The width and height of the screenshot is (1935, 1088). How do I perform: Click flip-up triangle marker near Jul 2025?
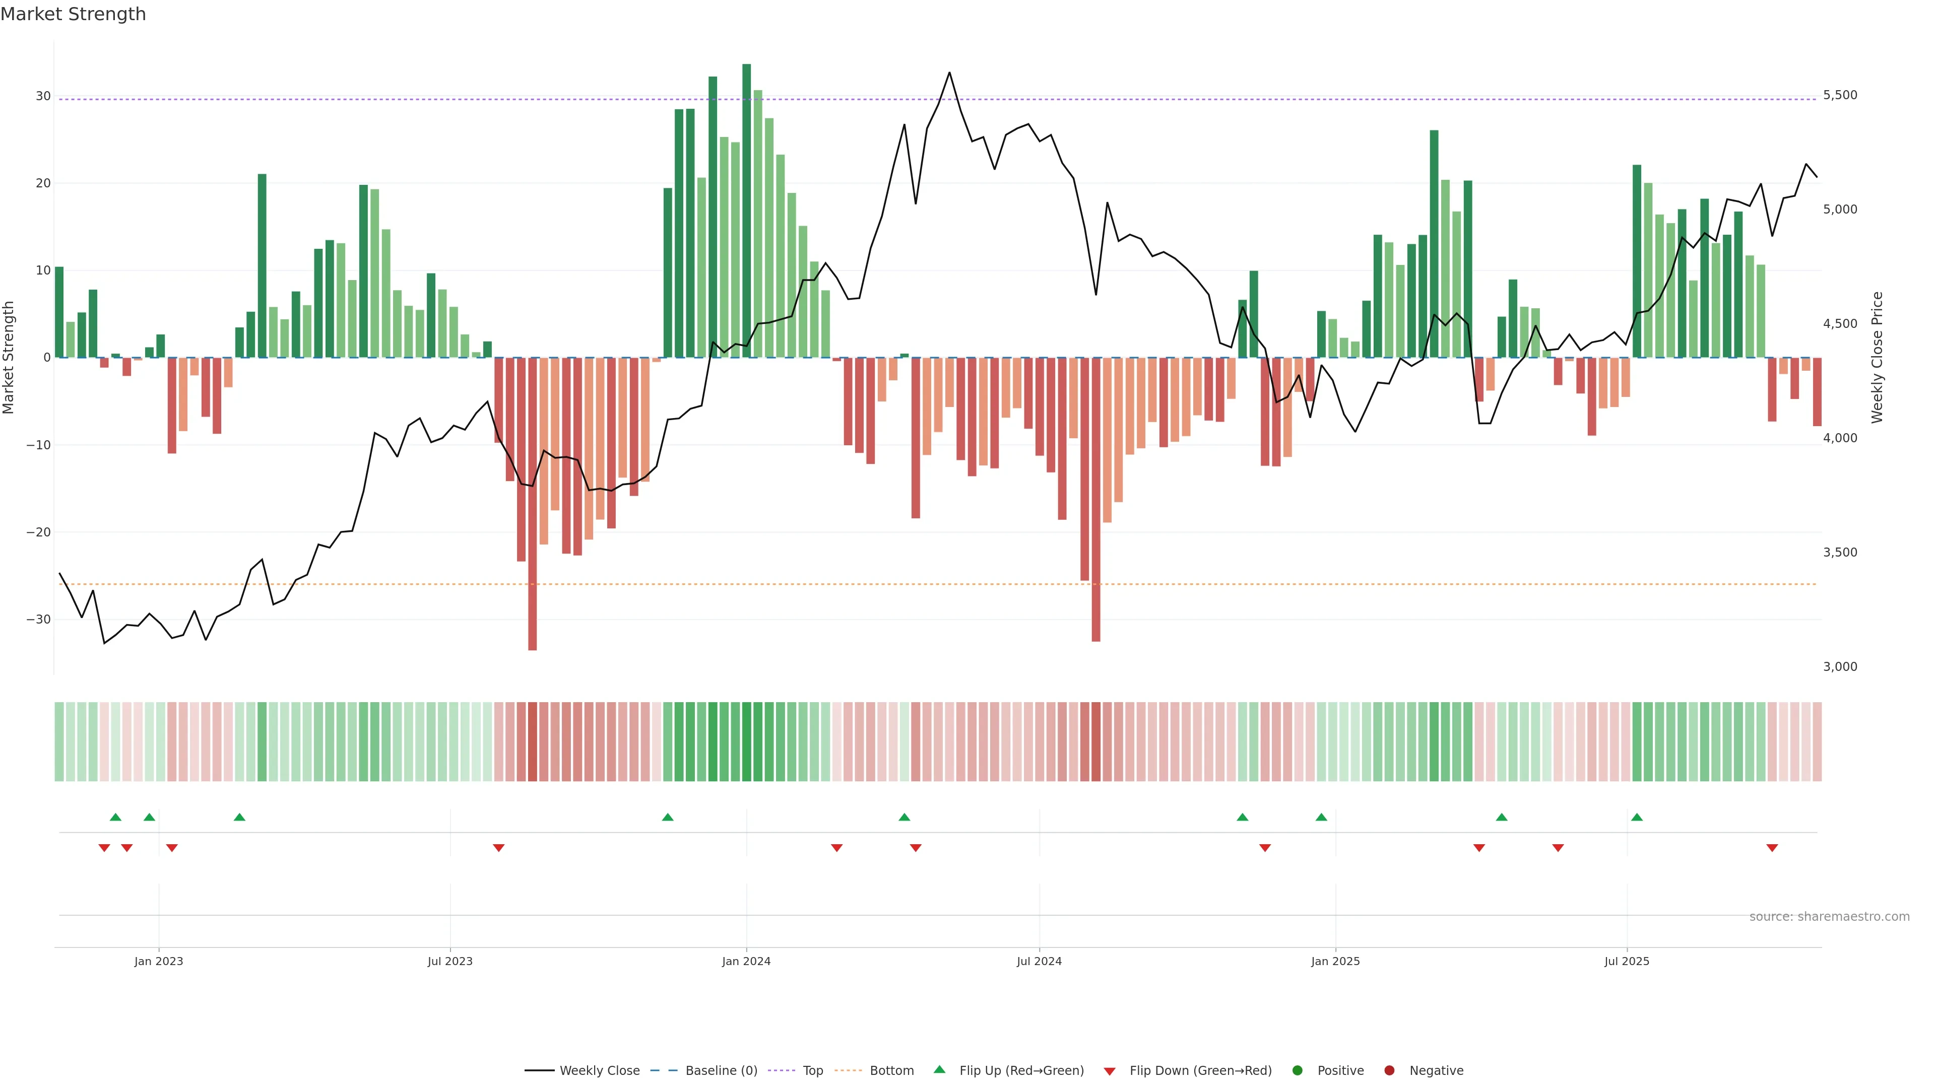[1637, 817]
